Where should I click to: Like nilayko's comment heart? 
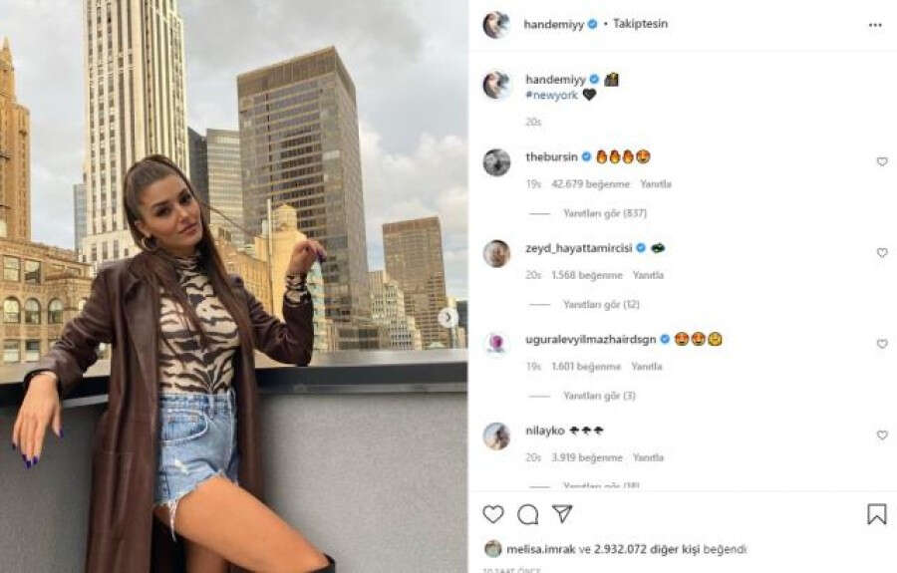(x=882, y=435)
